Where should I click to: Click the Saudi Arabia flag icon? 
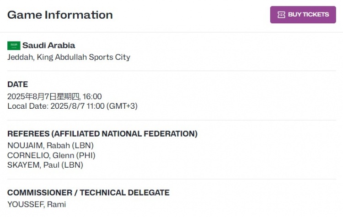pos(14,46)
